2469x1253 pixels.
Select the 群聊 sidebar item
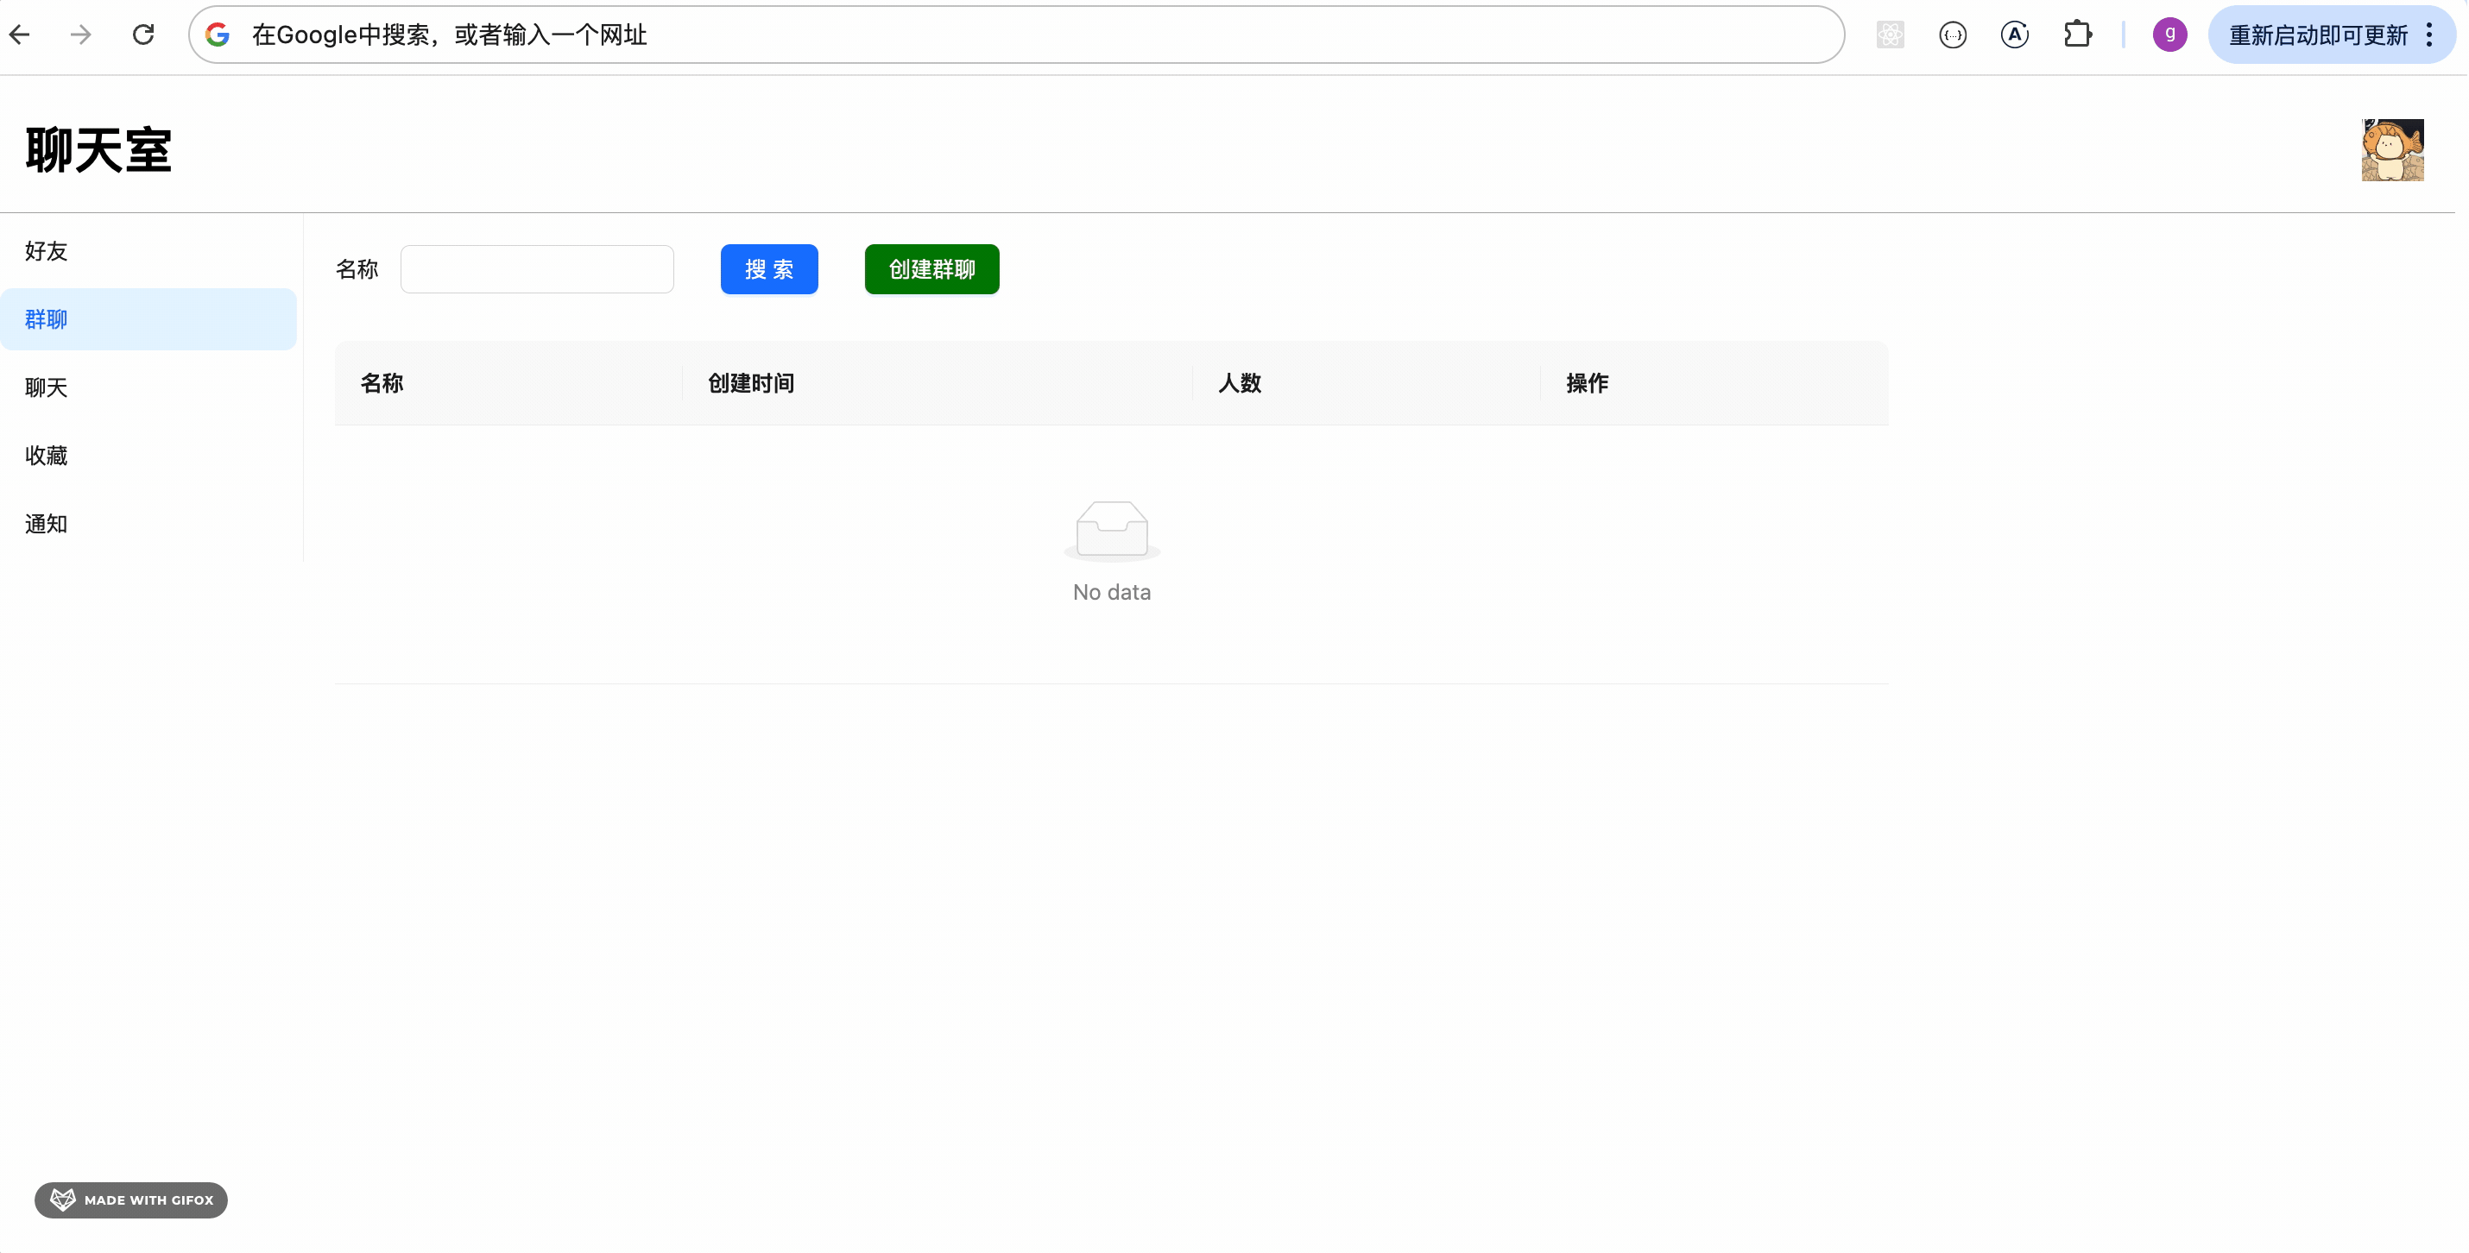pyautogui.click(x=46, y=319)
